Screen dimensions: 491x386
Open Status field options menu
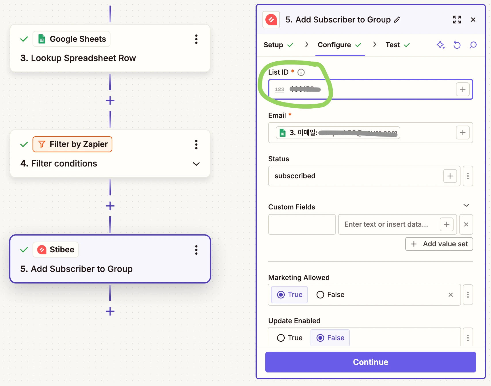pyautogui.click(x=468, y=176)
